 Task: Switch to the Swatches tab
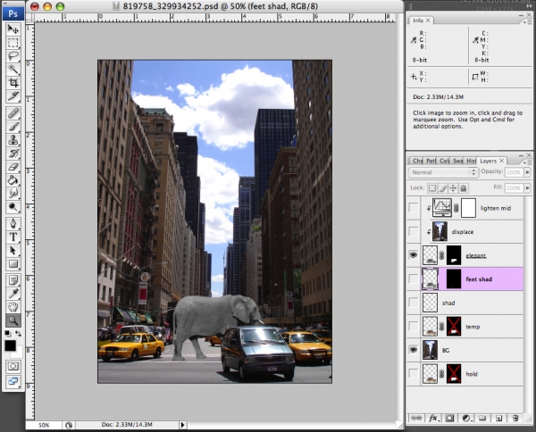point(457,161)
